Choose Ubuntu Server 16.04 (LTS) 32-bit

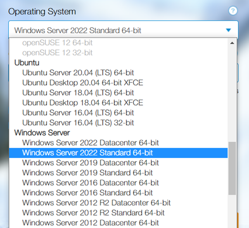(x=118, y=123)
